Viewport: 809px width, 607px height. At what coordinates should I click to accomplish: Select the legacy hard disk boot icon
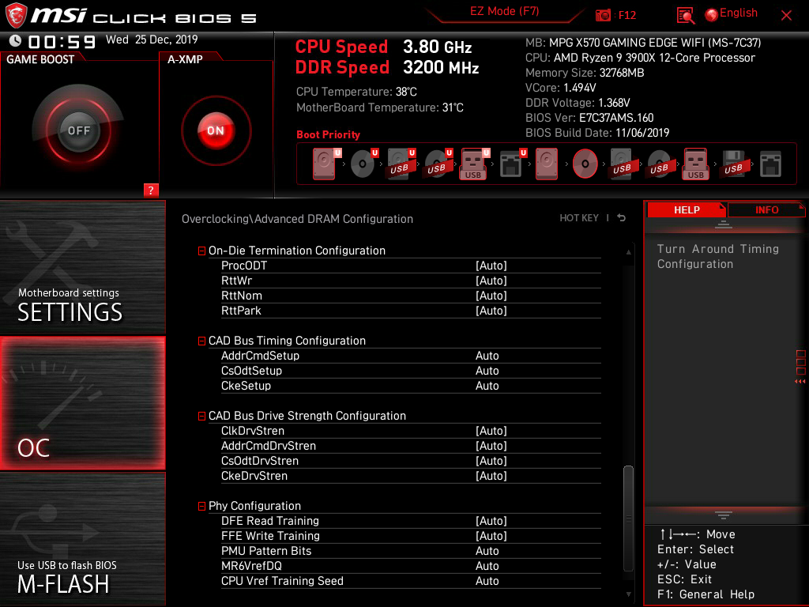pyautogui.click(x=547, y=164)
